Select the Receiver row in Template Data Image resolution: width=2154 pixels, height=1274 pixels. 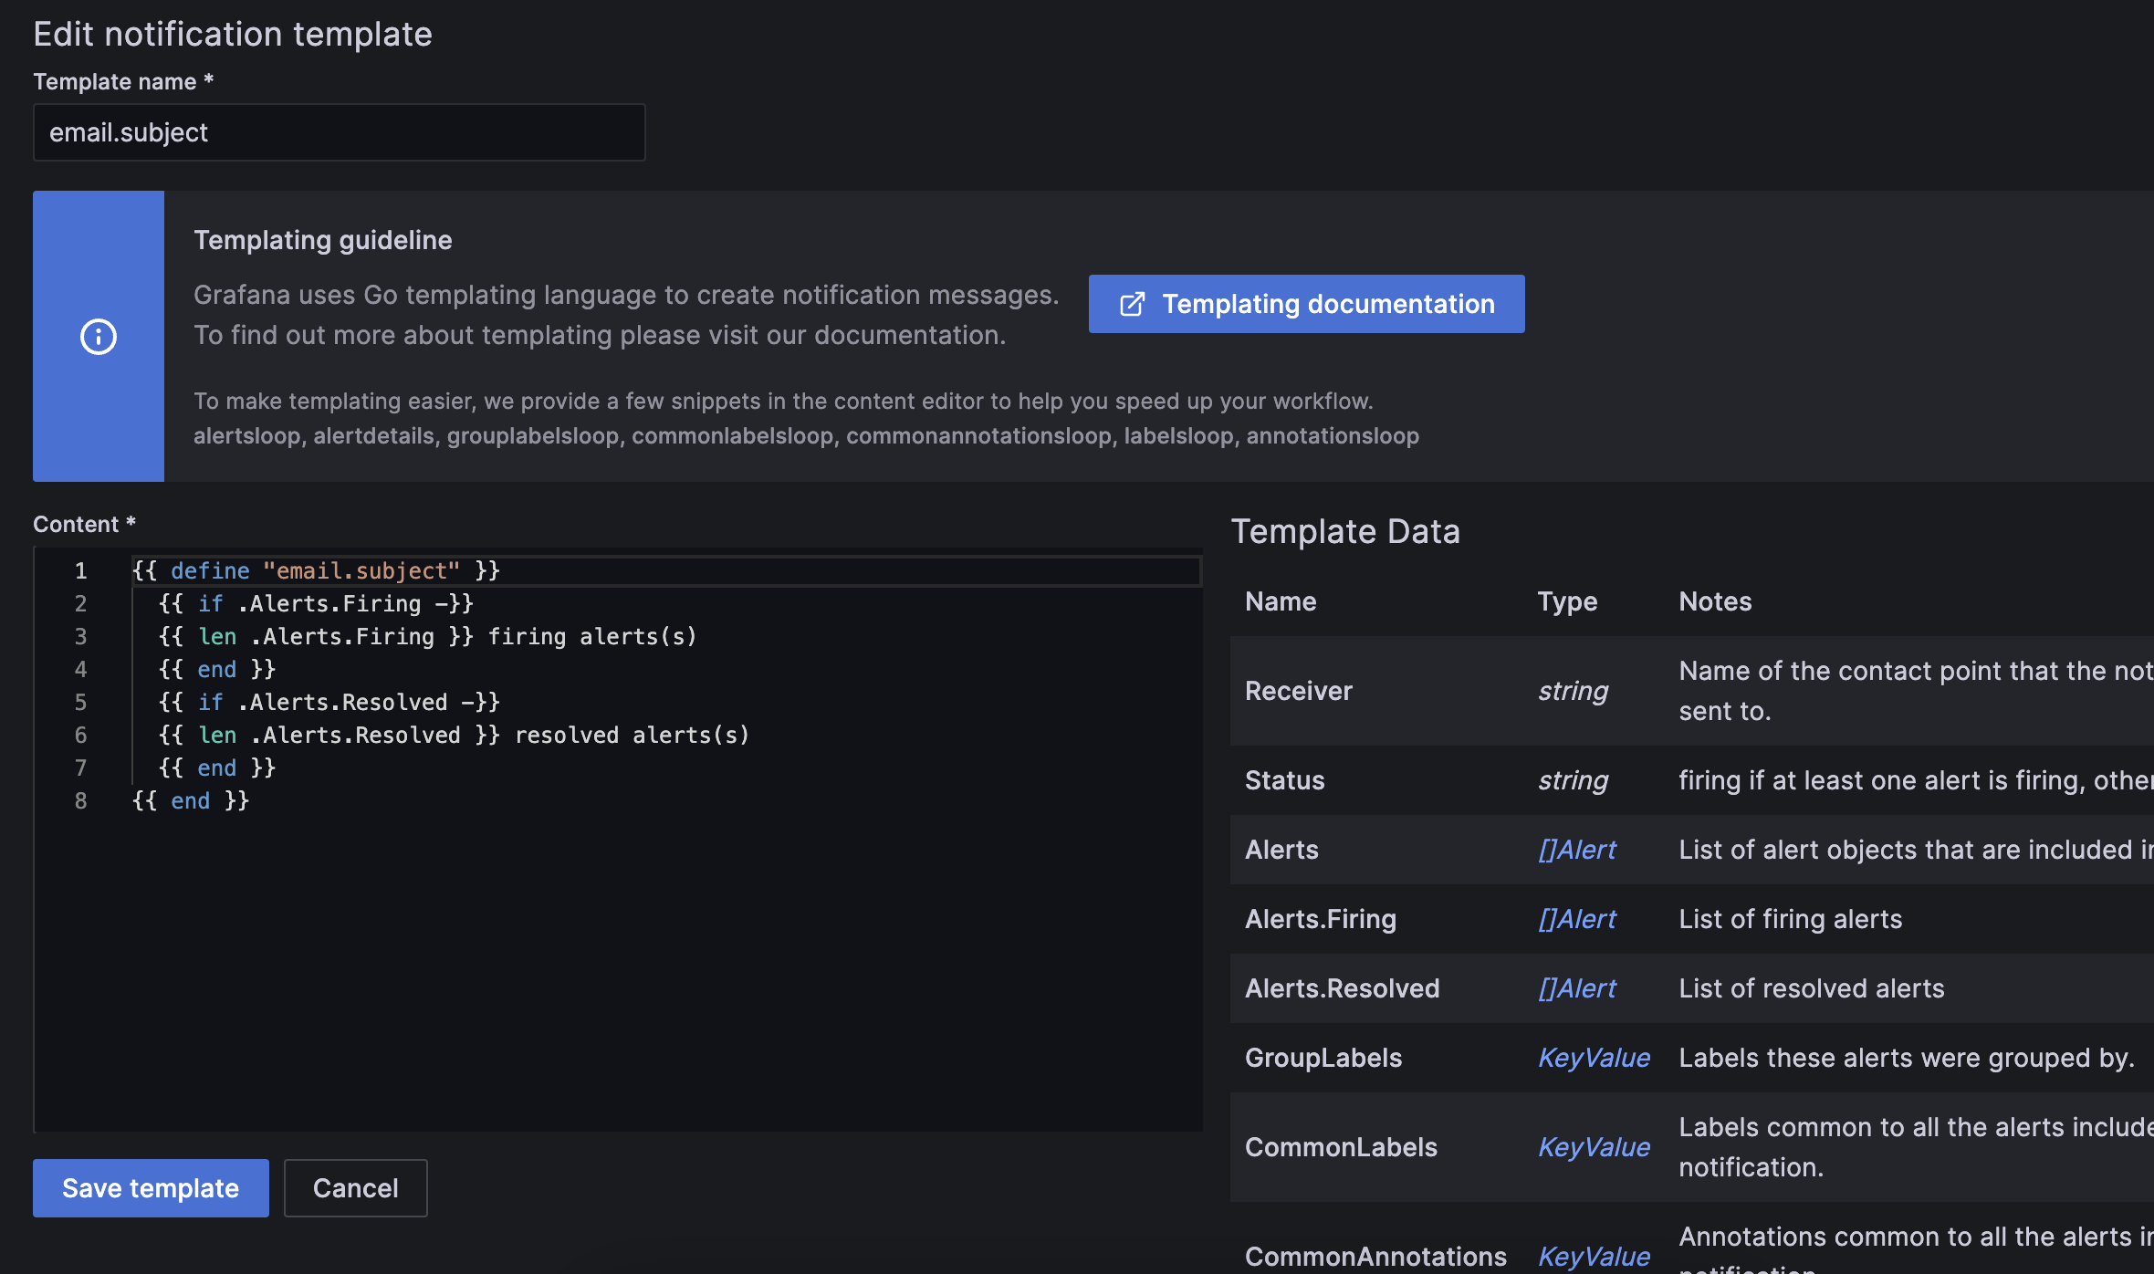(x=1298, y=691)
